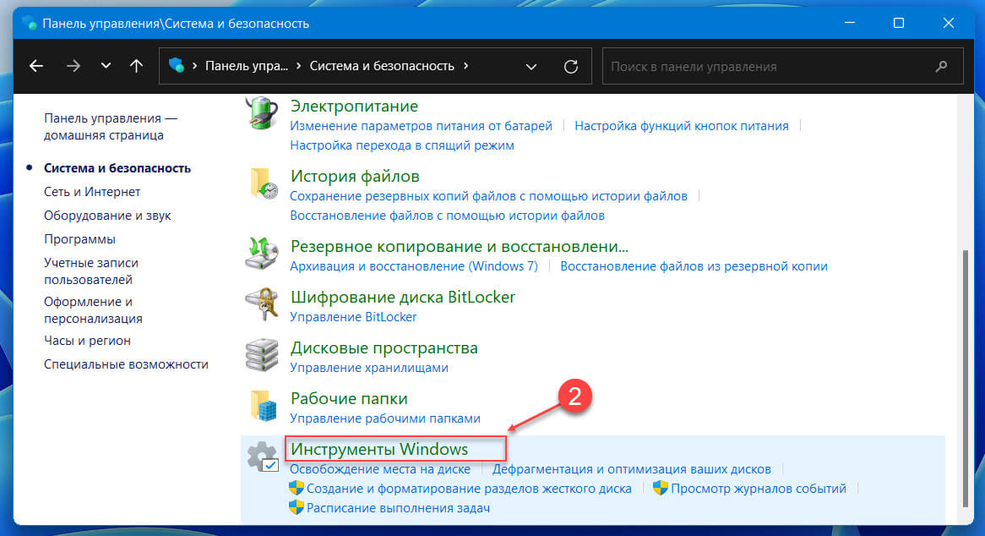This screenshot has height=536, width=985.
Task: Refresh the Control Panel view
Action: [570, 67]
